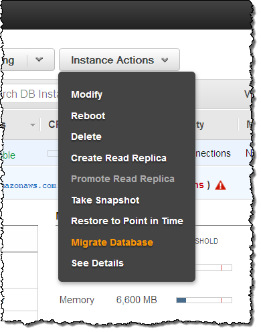Click the Memory 6,600 MB metric row
This screenshot has width=261, height=332.
(x=146, y=300)
